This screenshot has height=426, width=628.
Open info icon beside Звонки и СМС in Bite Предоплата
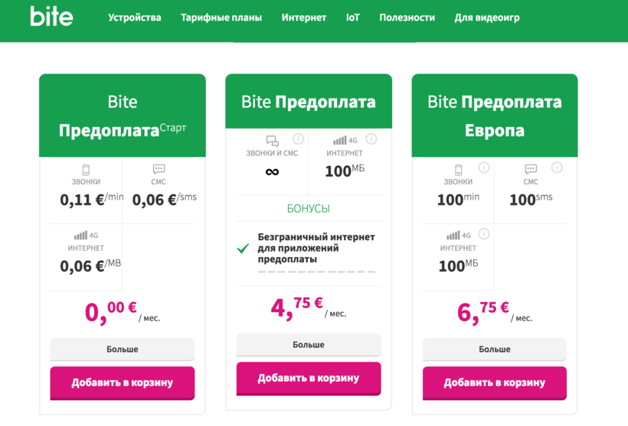pos(298,139)
